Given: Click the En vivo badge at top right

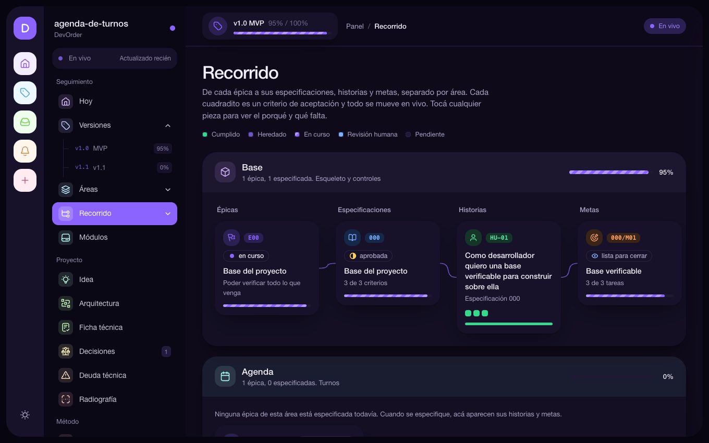Looking at the screenshot, I should [665, 26].
